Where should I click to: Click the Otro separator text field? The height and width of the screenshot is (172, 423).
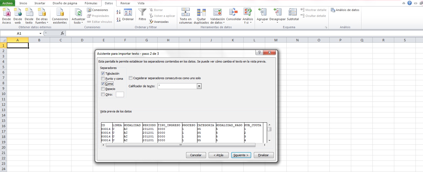point(120,94)
